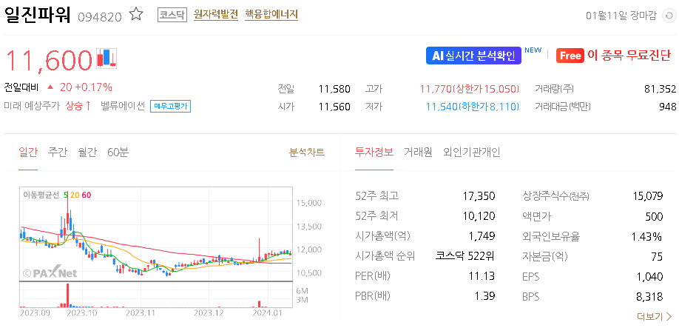This screenshot has height=328, width=679.
Task: Click the 2023.11 date label on chart axis
Action: point(141,312)
